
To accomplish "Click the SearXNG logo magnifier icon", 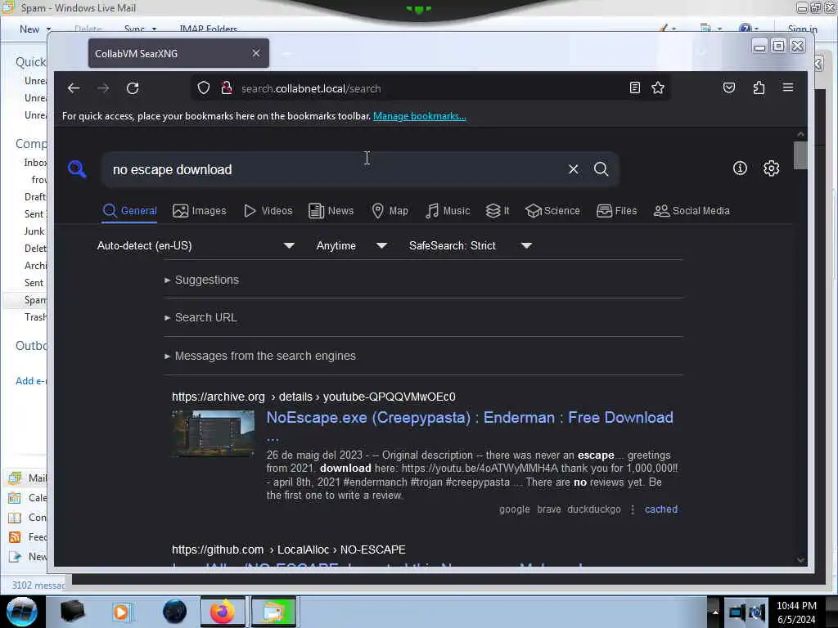I will (x=78, y=169).
